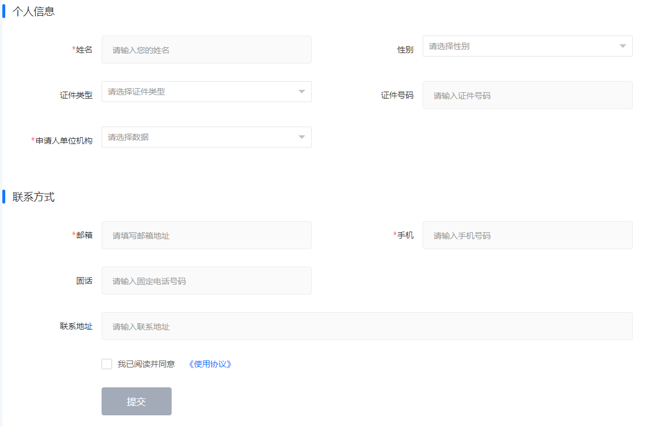Screen dimensions: 648x427
Task: Open the 《使用协议》 usage agreement link
Action: point(210,364)
